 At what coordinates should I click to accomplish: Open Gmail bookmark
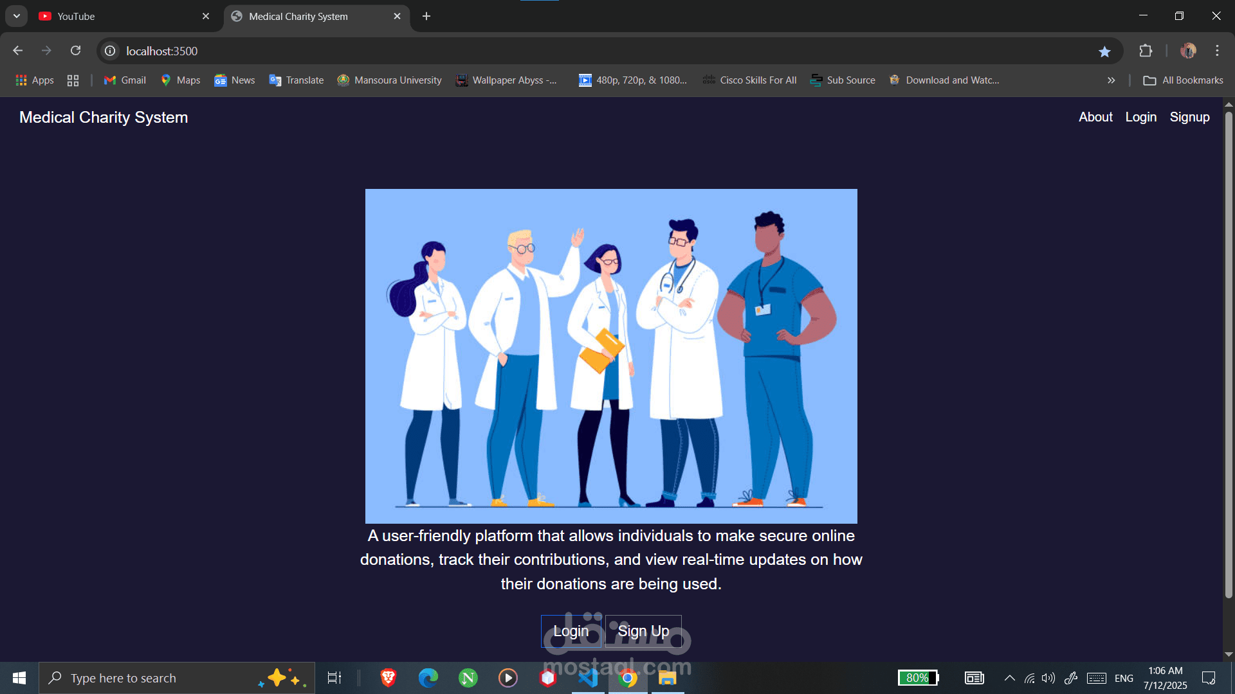tap(125, 80)
